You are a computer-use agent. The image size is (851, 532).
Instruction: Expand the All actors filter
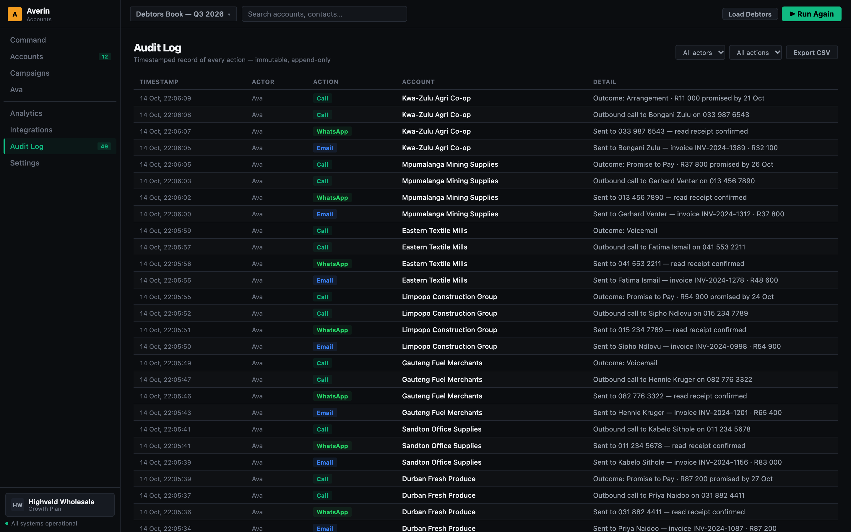point(700,52)
